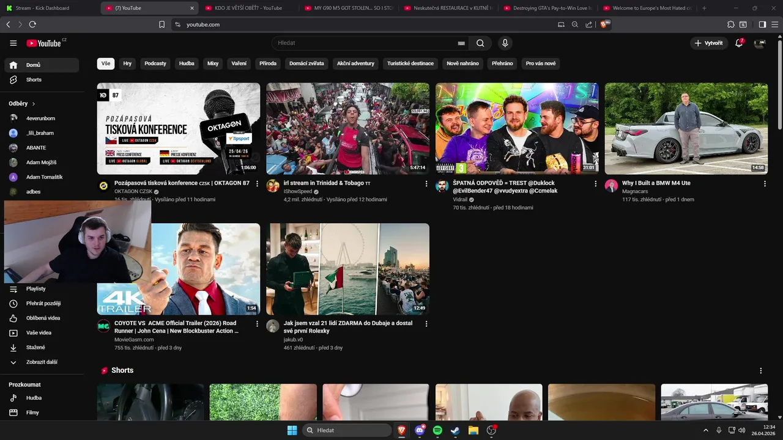
Task: Expand sidebar with Zobrazit další
Action: pos(42,362)
